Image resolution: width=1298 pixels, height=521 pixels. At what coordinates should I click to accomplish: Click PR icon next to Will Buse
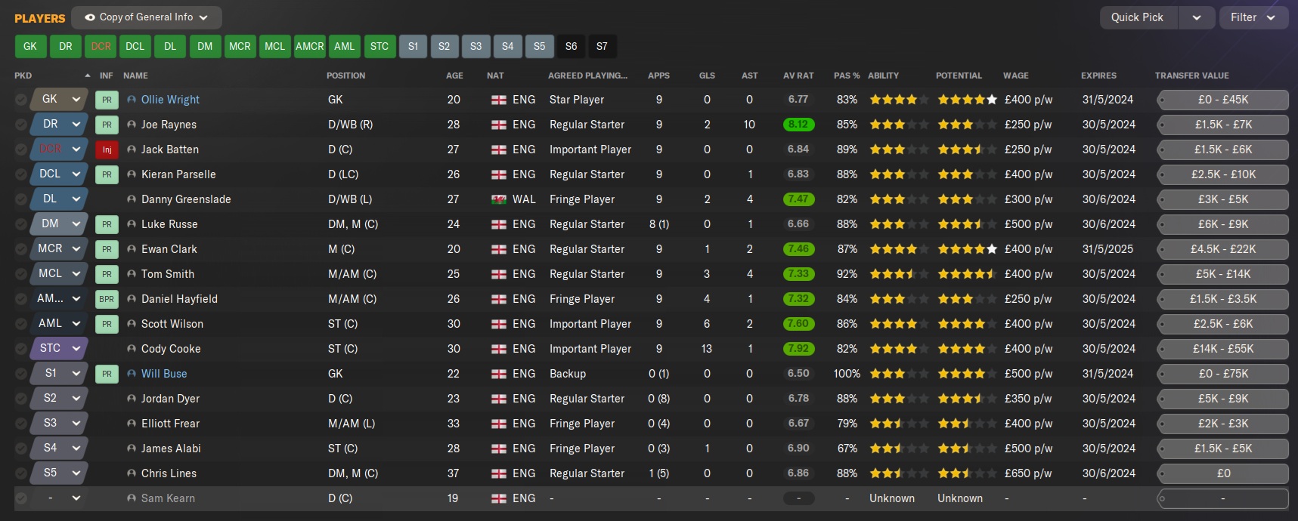coord(107,374)
